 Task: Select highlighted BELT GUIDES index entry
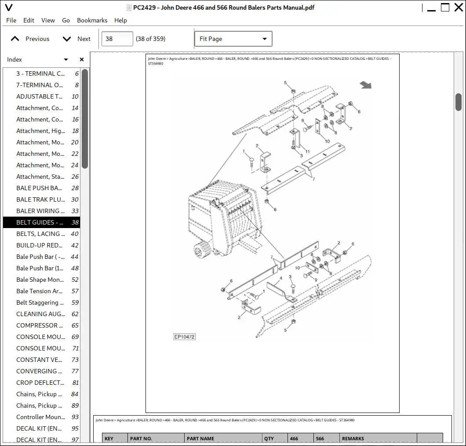[42, 222]
